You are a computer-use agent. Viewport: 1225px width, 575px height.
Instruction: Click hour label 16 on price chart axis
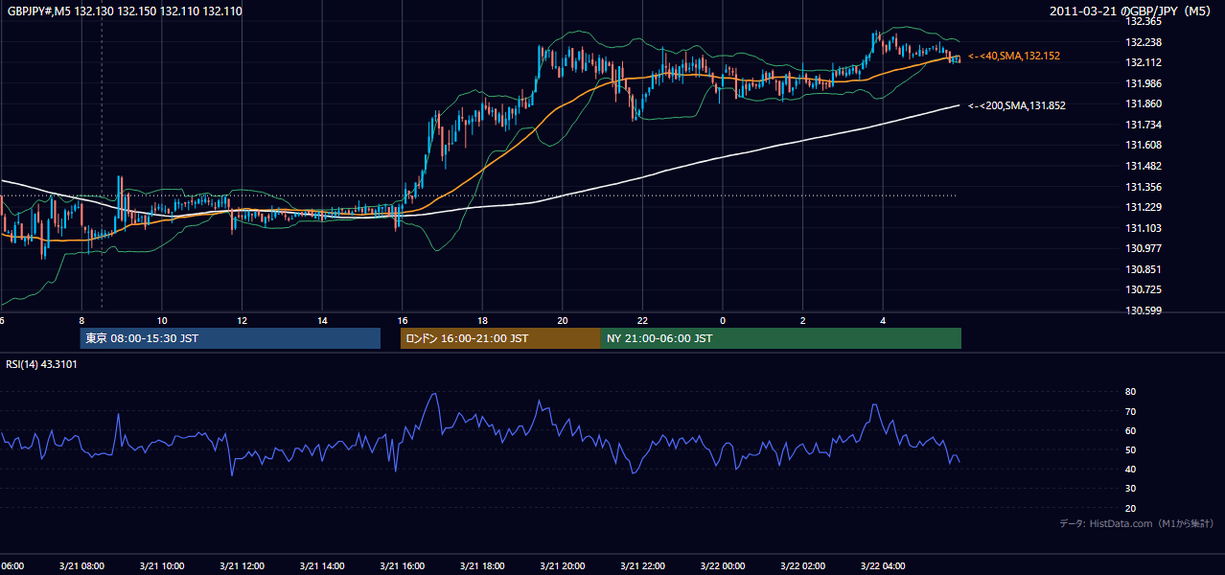click(x=403, y=320)
